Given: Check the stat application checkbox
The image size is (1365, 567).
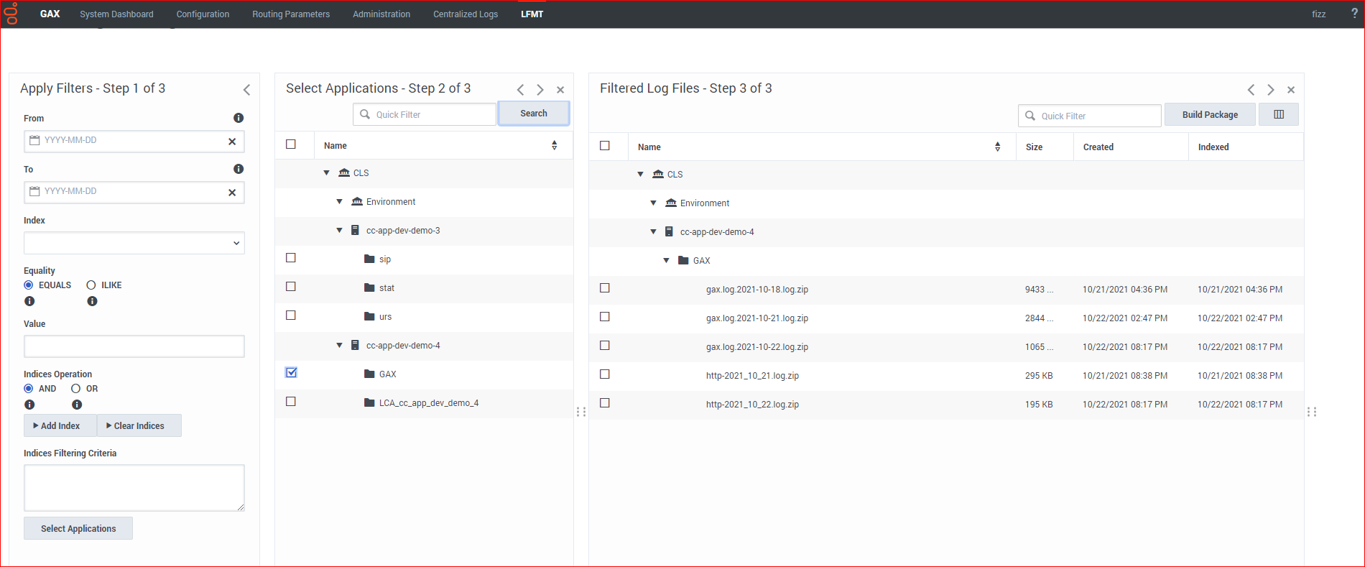Looking at the screenshot, I should click(291, 287).
